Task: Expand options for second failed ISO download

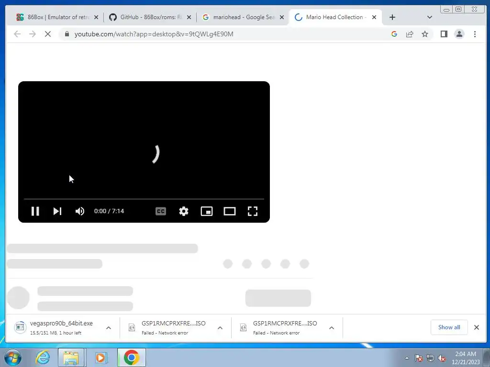Action: coord(332,328)
